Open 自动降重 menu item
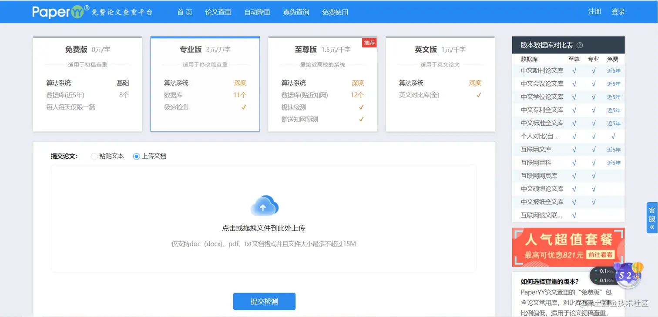 (x=257, y=12)
